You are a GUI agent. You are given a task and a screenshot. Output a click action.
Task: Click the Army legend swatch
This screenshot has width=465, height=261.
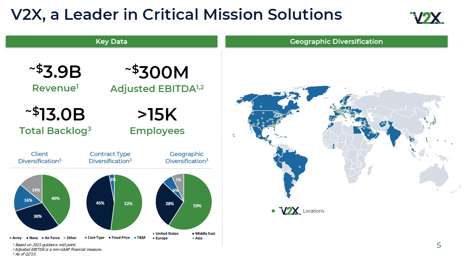pos(11,238)
